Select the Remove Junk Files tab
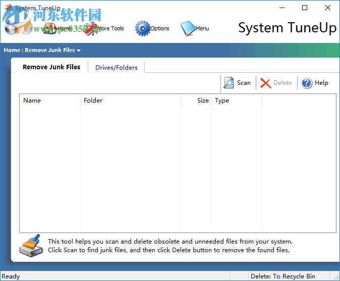340x281 pixels. pos(51,67)
